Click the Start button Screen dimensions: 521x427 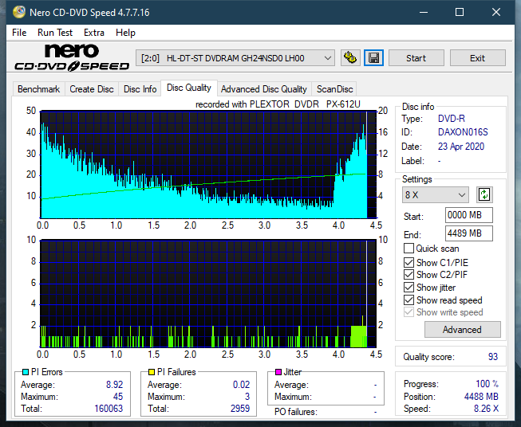(416, 58)
